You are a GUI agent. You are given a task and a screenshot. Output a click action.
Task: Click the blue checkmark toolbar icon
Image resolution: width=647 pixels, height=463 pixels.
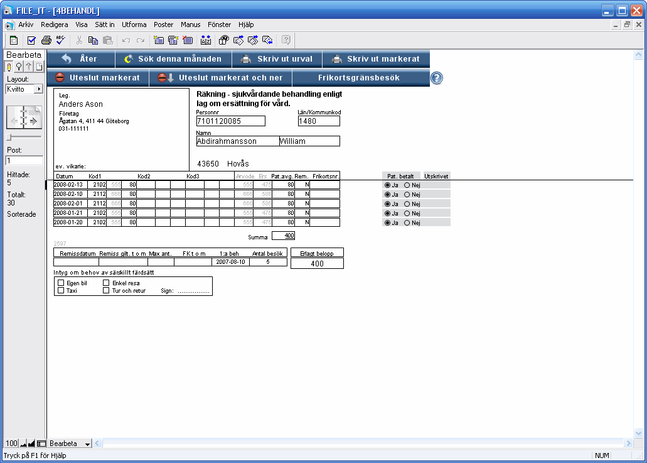coord(31,40)
